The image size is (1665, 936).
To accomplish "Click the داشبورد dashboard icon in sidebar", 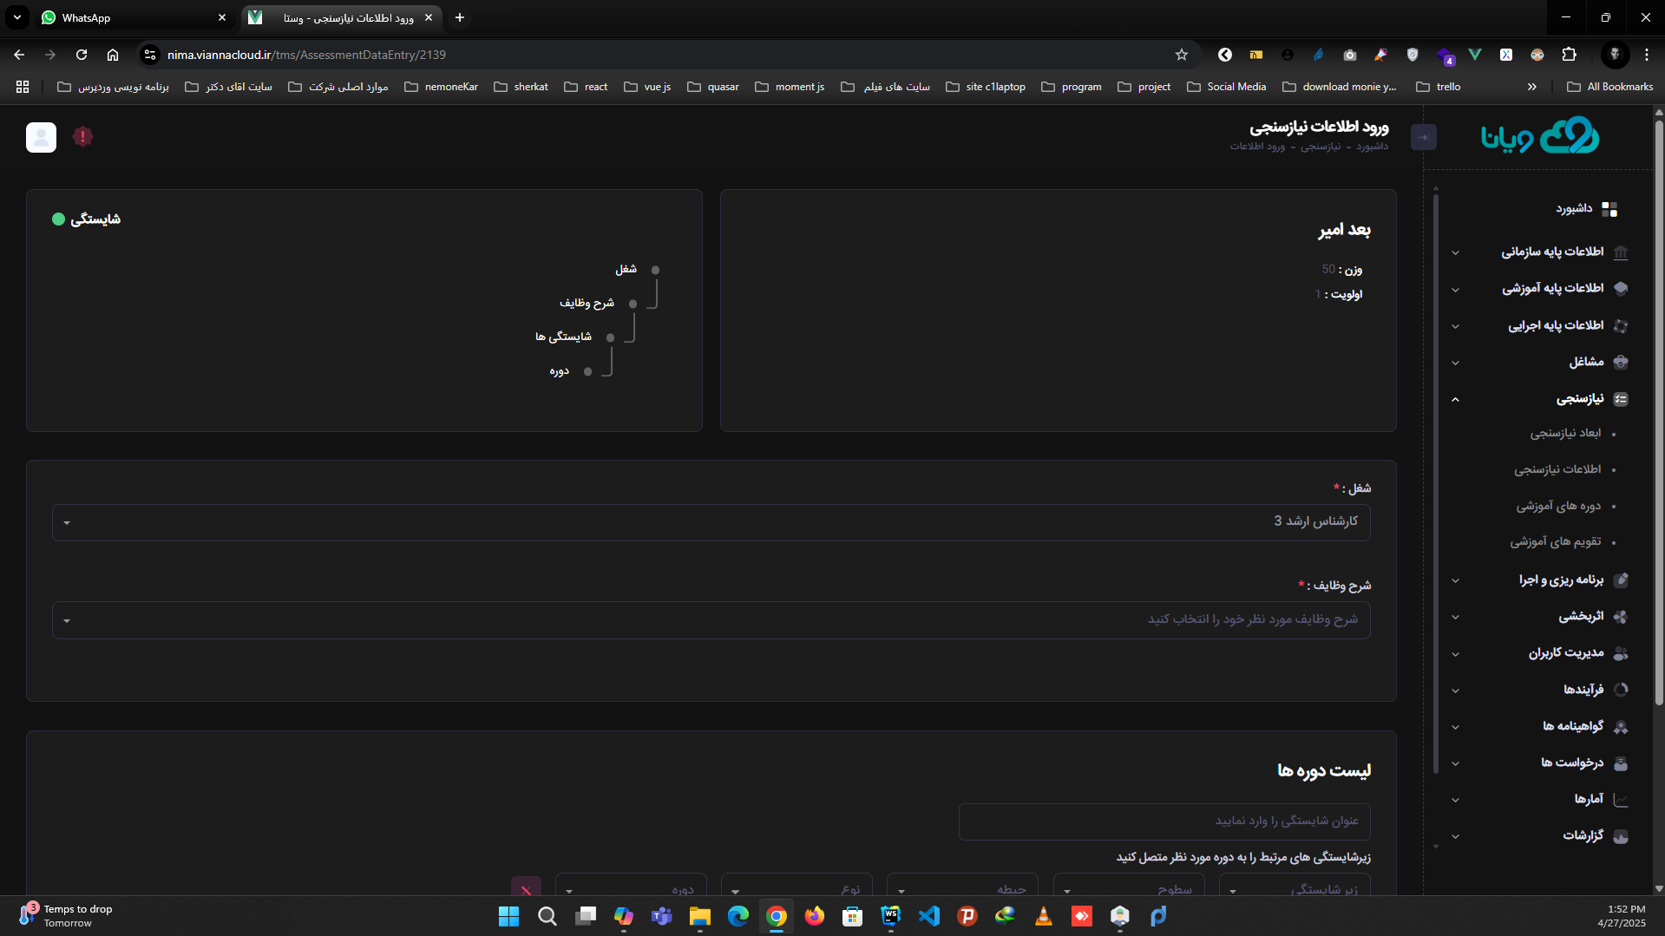I will pyautogui.click(x=1609, y=209).
